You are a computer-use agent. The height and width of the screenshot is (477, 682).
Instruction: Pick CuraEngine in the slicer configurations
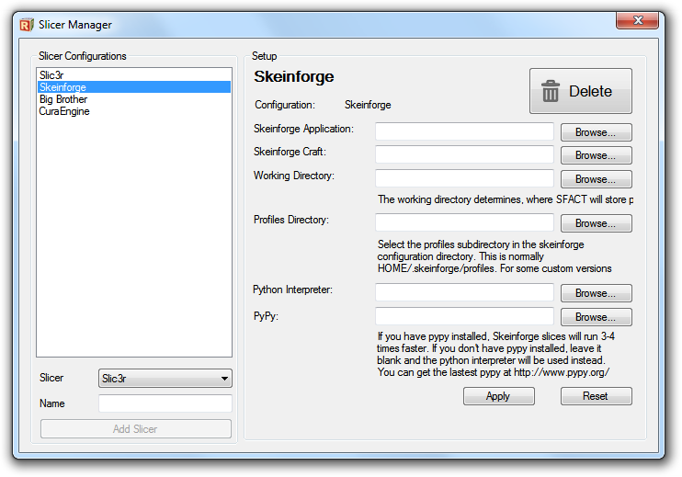click(64, 111)
